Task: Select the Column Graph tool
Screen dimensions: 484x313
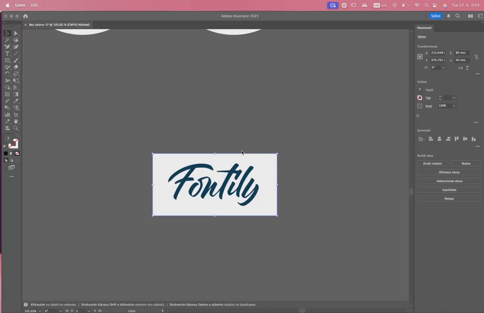Action: click(7, 115)
